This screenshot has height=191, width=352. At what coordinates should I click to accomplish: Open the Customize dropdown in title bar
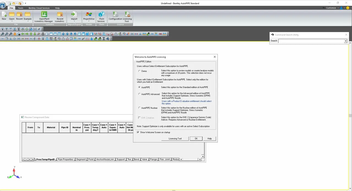(x=331, y=8)
